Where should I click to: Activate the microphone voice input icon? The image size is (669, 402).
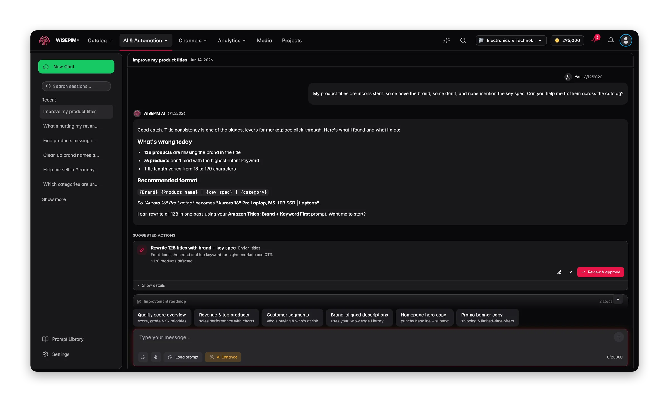pyautogui.click(x=156, y=357)
